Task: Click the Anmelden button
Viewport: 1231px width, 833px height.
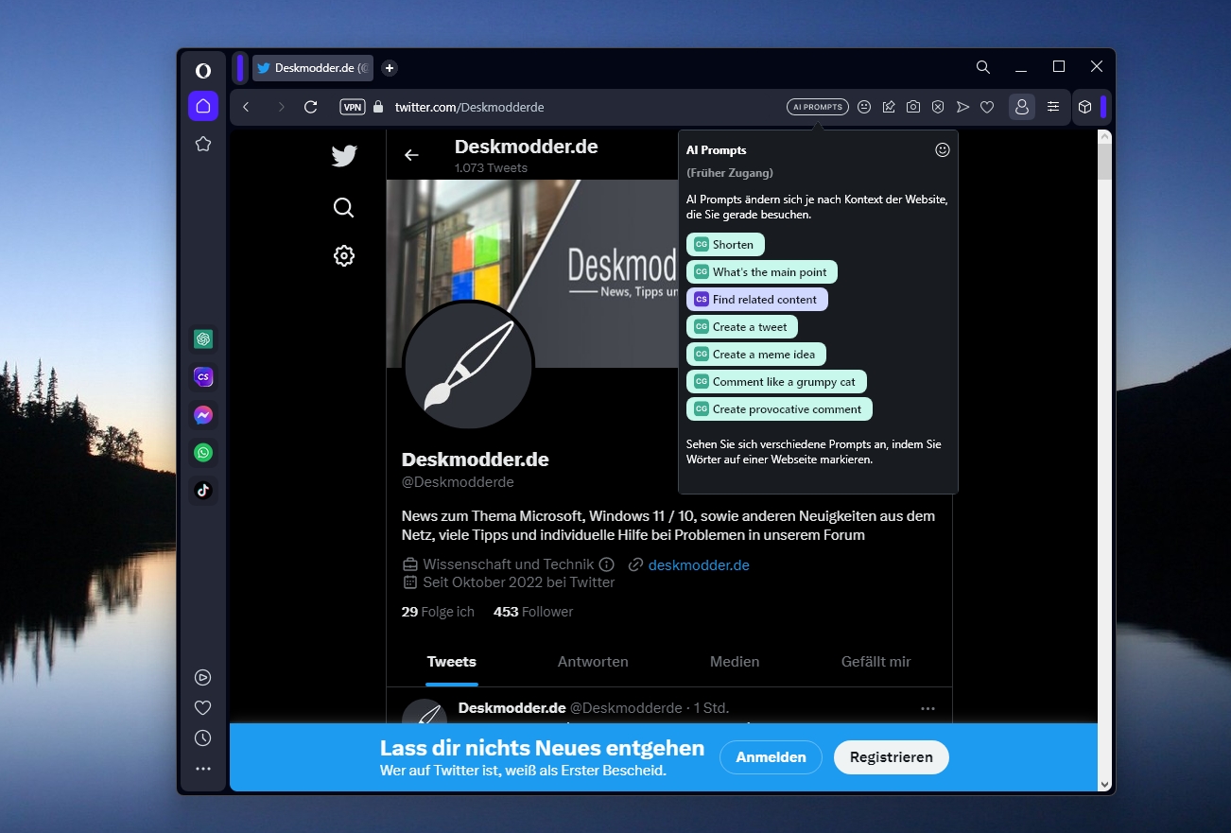Action: coord(772,757)
